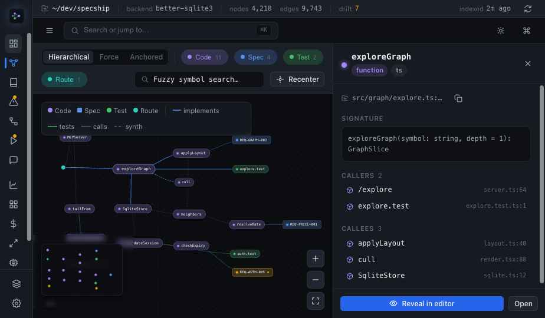Viewport: 545px width, 318px height.
Task: Toggle the Route node filter chip
Action: click(64, 79)
